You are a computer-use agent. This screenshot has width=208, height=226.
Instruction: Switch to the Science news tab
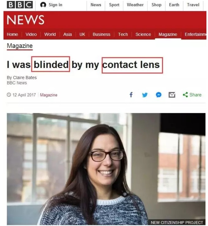(143, 34)
